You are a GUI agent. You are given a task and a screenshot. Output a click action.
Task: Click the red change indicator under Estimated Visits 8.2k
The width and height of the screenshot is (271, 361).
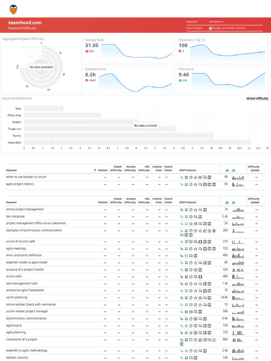click(x=91, y=80)
